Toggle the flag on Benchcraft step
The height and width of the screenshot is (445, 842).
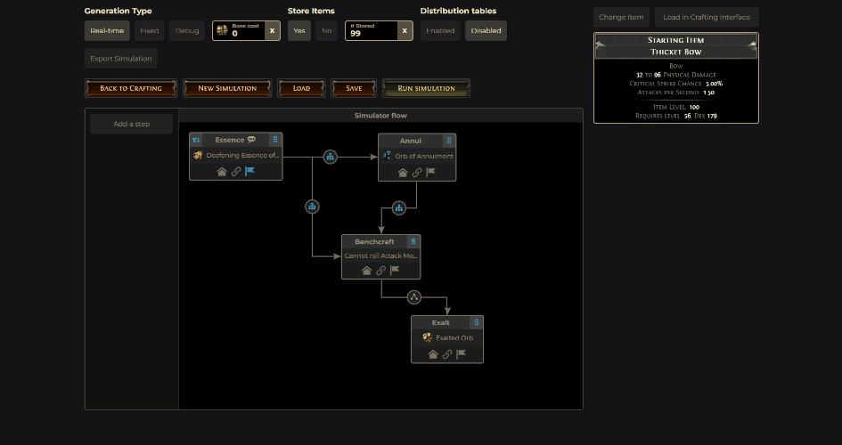395,271
